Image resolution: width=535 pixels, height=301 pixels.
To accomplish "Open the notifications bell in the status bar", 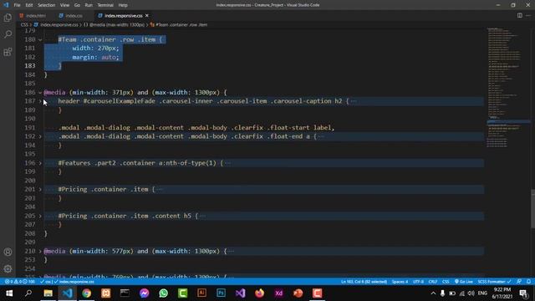I will click(528, 282).
